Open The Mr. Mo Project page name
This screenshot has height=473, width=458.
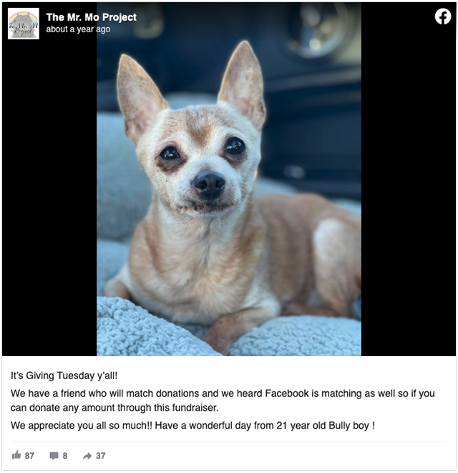coord(92,17)
